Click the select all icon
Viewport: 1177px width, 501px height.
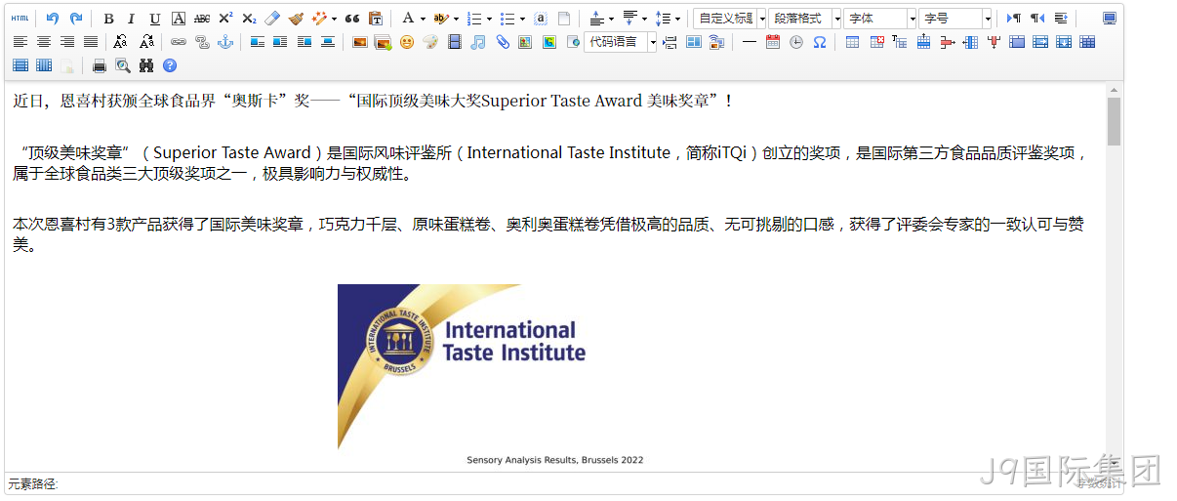[541, 19]
